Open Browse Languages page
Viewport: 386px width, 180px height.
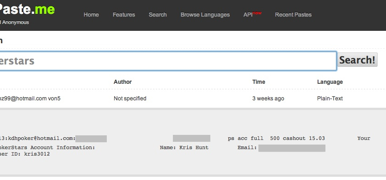point(205,15)
